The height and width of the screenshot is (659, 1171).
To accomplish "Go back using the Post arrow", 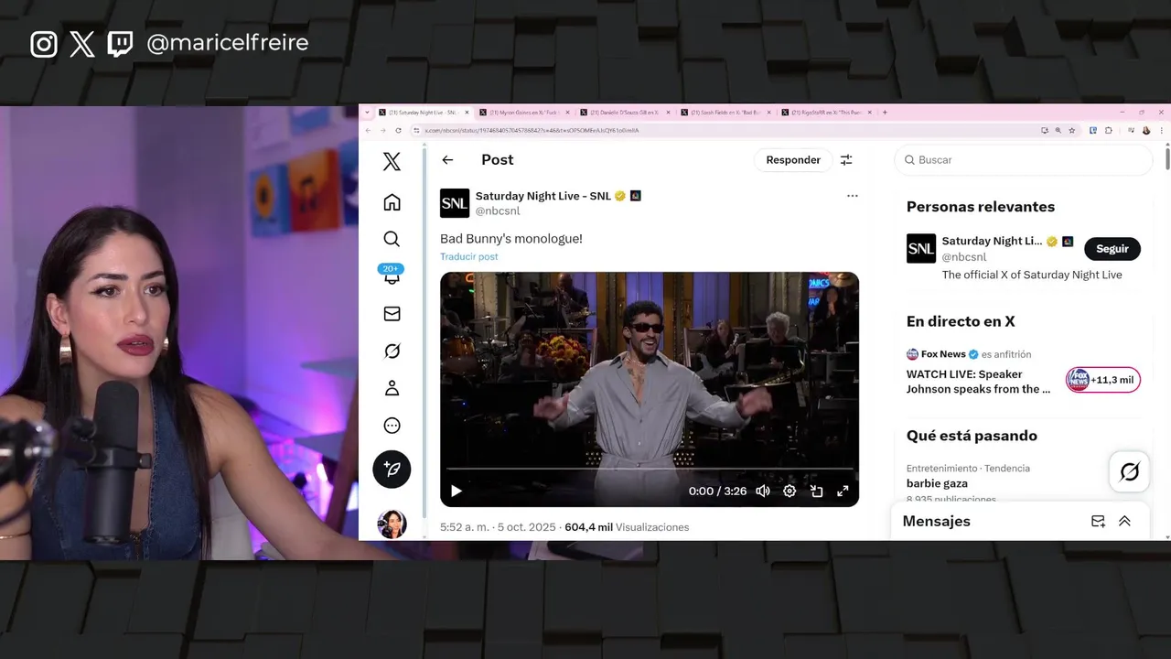I will point(447,160).
